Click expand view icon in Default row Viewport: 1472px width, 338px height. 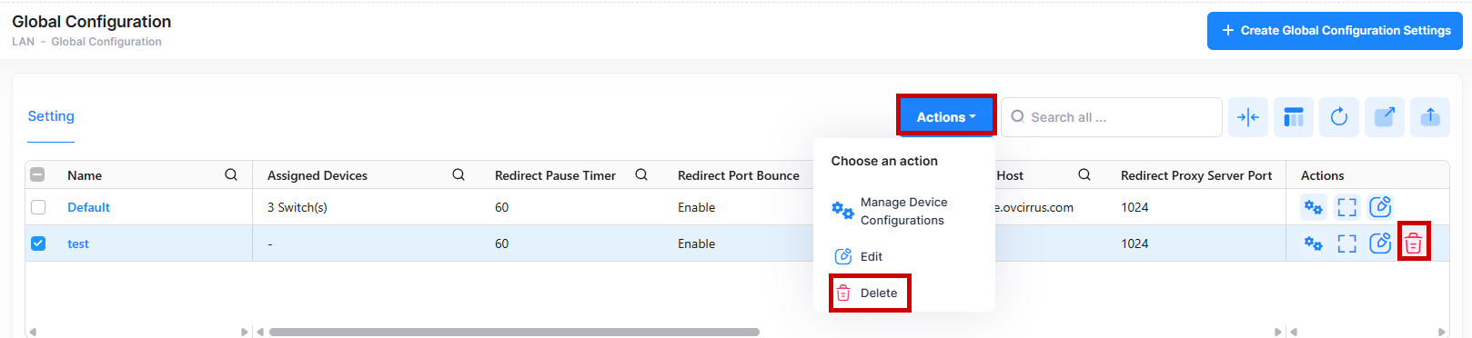pos(1346,207)
